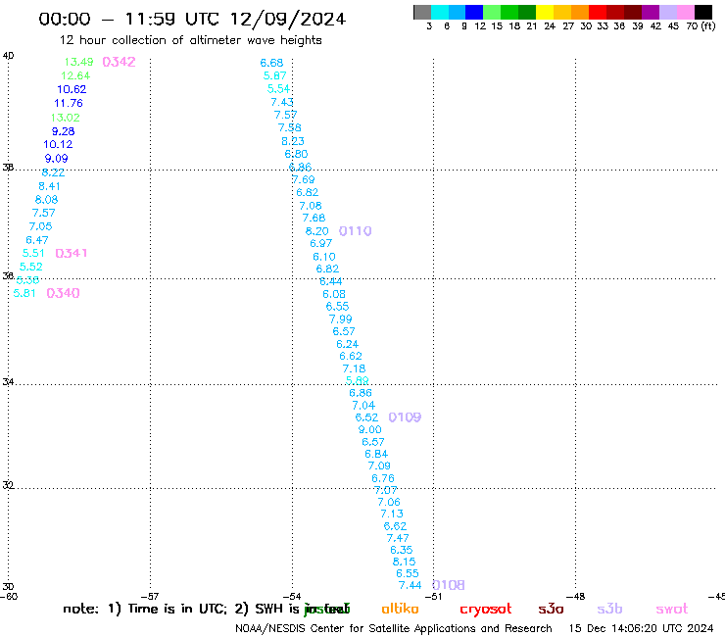The image size is (725, 637).
Task: Click the cyan swatch in the wave height scale
Action: click(440, 12)
